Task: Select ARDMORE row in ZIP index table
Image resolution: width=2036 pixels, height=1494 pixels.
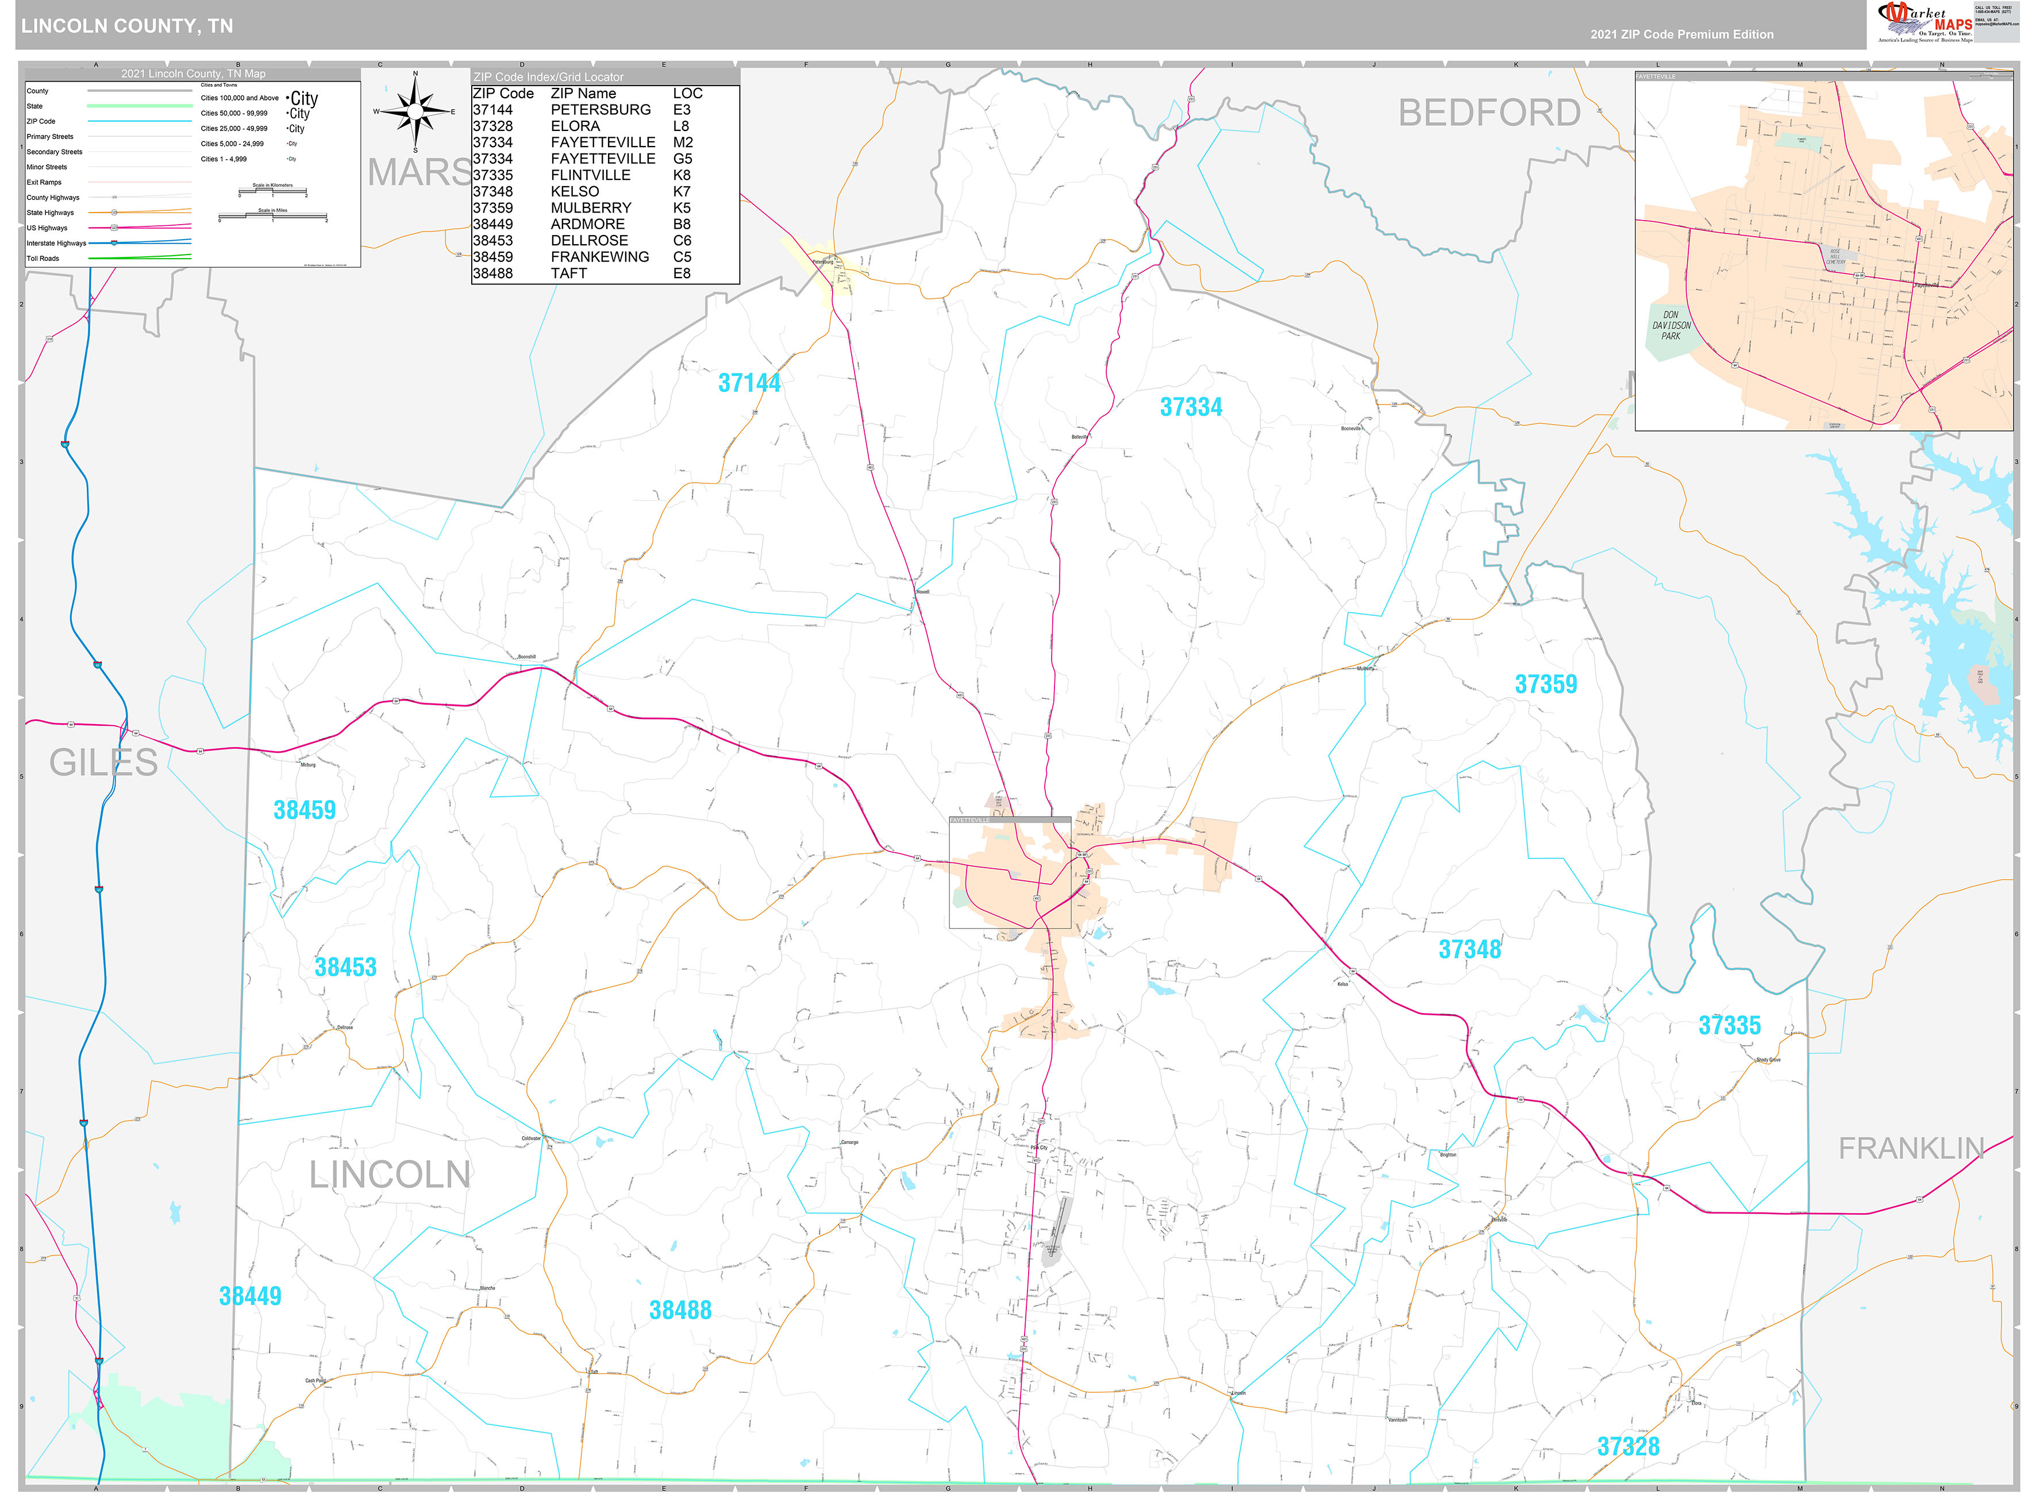Action: pos(605,224)
